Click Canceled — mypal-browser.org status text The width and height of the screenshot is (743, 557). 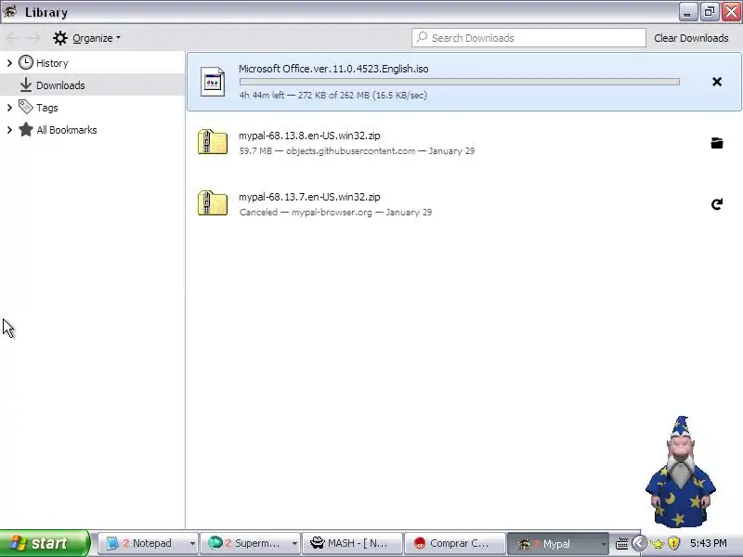(306, 213)
